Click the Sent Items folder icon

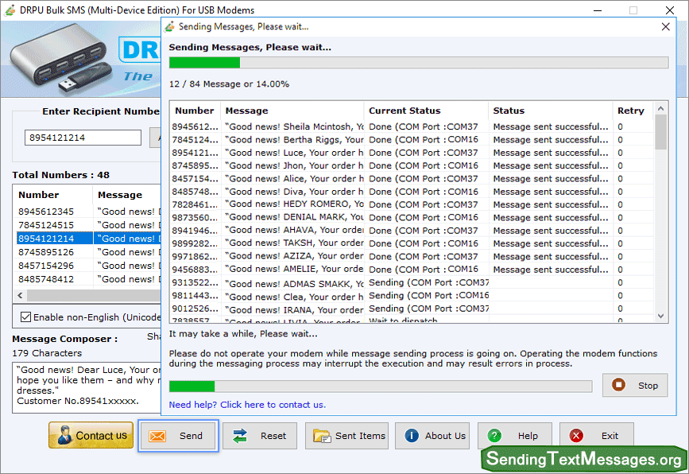(x=322, y=436)
